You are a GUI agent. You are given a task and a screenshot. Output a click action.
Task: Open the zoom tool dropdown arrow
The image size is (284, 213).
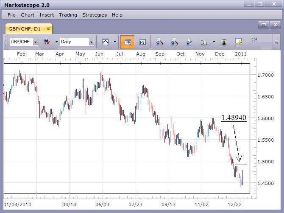coord(214,42)
